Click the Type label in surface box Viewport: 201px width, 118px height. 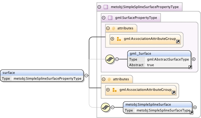pyautogui.click(x=6, y=78)
